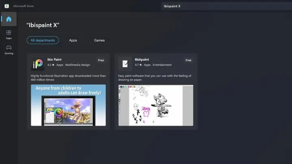The height and width of the screenshot is (164, 292).
Task: Open the Home section in sidebar
Action: [x=9, y=19]
